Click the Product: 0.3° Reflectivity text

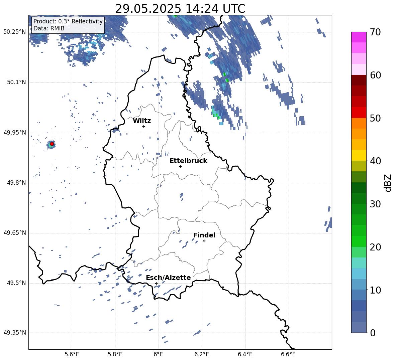(68, 21)
